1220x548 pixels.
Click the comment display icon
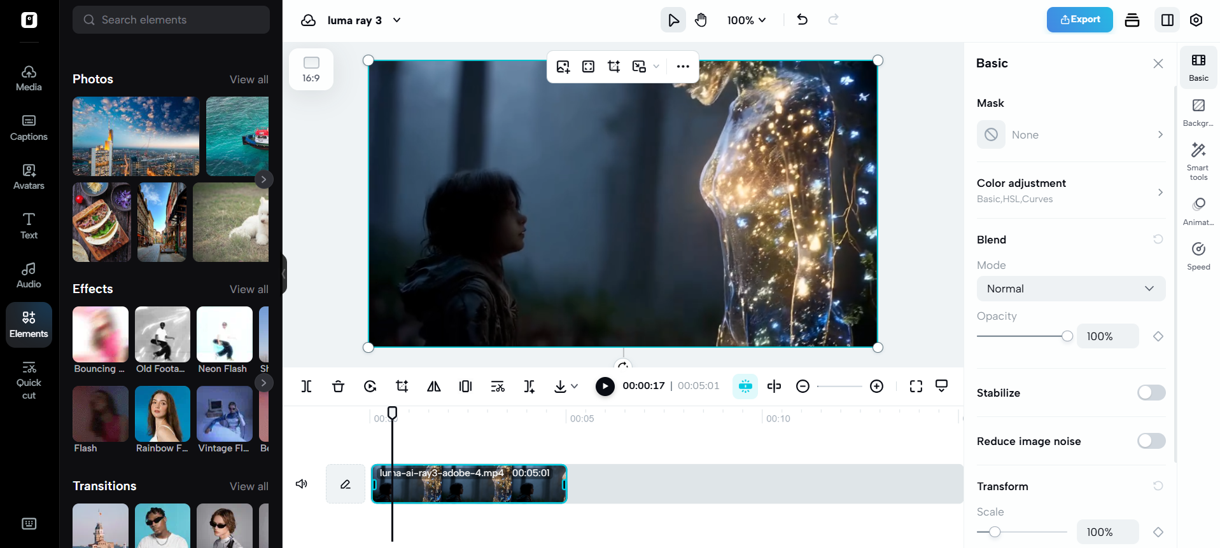(x=942, y=386)
